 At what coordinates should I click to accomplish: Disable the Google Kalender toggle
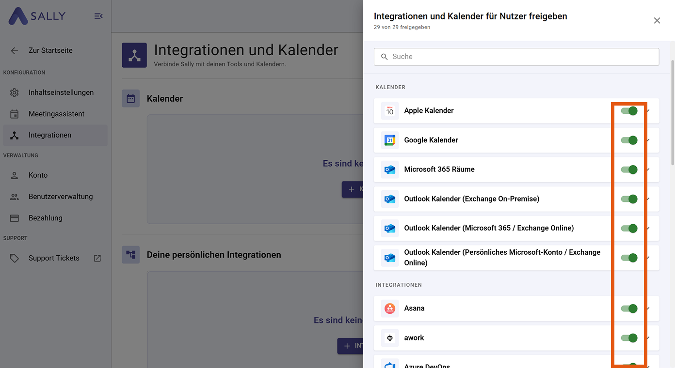pos(629,140)
